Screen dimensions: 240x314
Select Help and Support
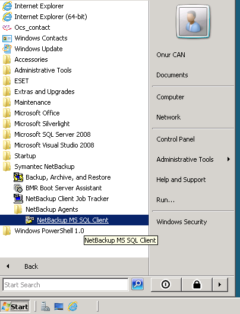point(181,180)
